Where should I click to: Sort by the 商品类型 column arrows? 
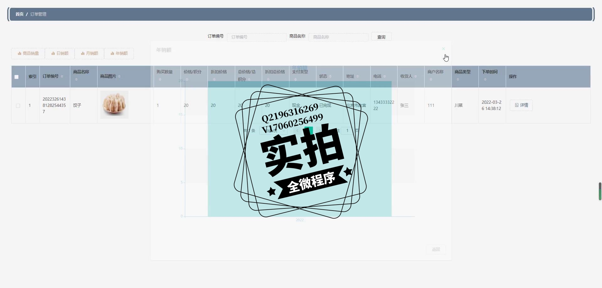pos(458,80)
